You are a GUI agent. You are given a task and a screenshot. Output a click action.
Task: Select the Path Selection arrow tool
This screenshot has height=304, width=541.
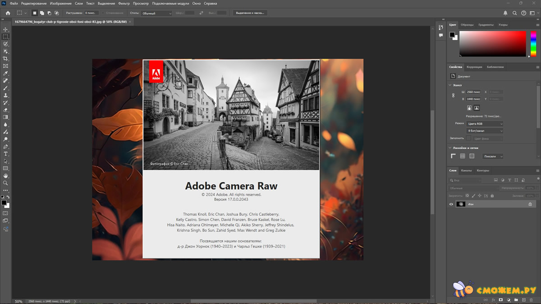[5, 161]
